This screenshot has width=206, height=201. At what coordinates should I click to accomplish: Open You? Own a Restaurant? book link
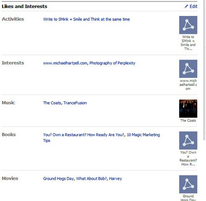point(84,135)
